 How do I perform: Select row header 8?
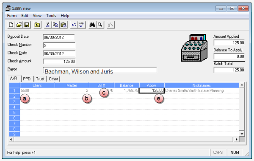point(14,129)
